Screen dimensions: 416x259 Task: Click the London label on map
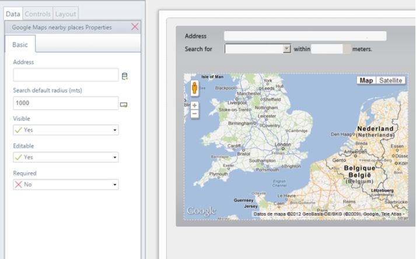coord(283,144)
